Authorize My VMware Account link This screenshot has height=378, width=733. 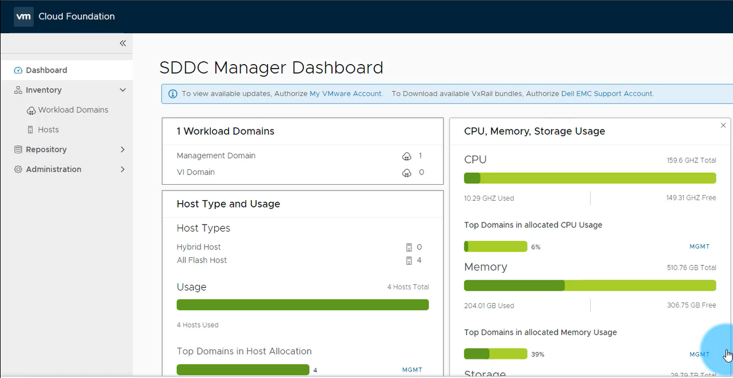pos(346,94)
